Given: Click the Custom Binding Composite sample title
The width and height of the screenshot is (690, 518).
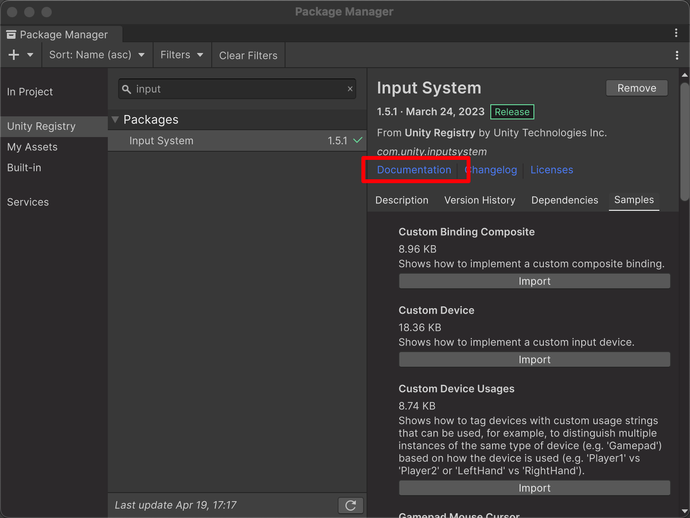Looking at the screenshot, I should (x=467, y=232).
